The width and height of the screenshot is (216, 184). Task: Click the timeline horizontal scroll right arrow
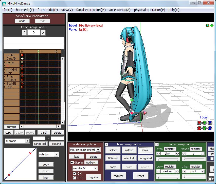tap(59, 126)
